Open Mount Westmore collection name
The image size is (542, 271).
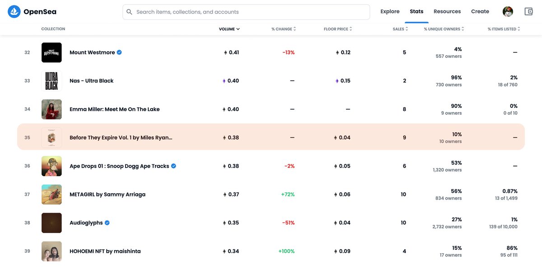[92, 52]
